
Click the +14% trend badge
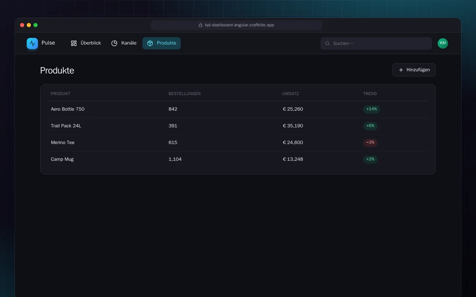tap(372, 109)
